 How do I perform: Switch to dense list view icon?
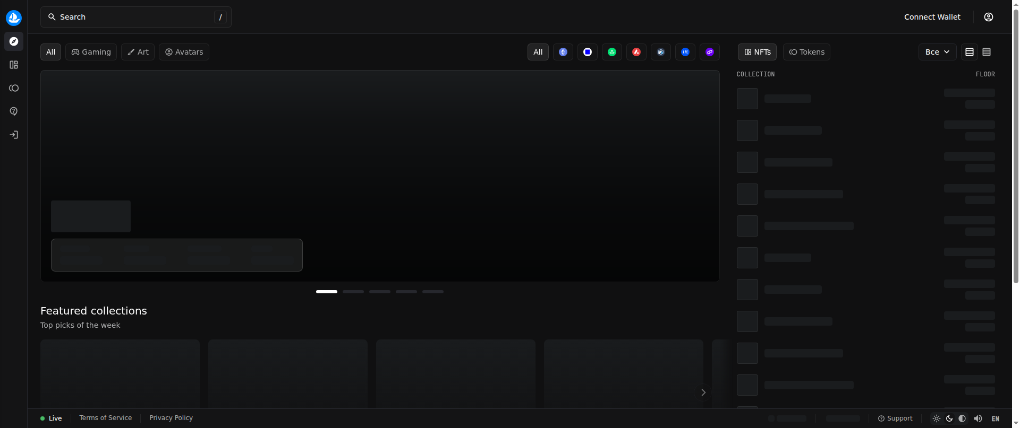tap(987, 52)
